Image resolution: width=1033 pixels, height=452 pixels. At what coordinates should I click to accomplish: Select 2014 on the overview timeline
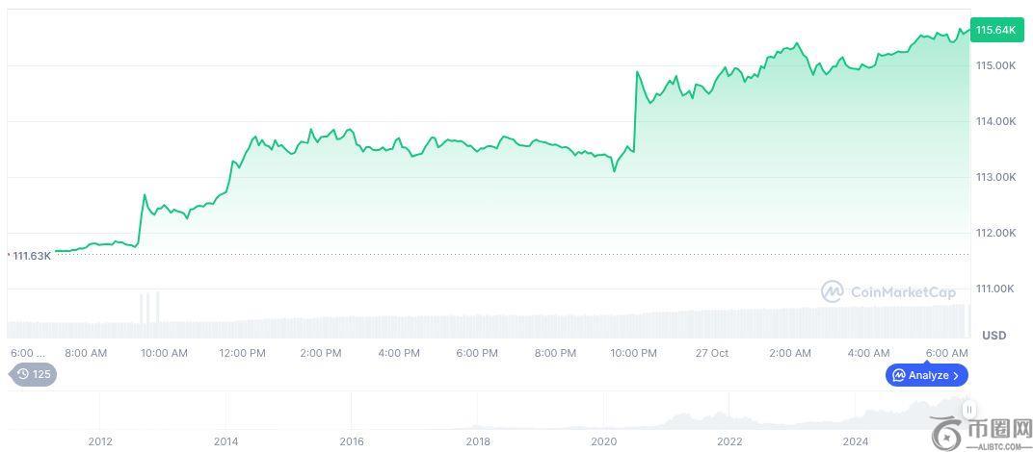(226, 441)
